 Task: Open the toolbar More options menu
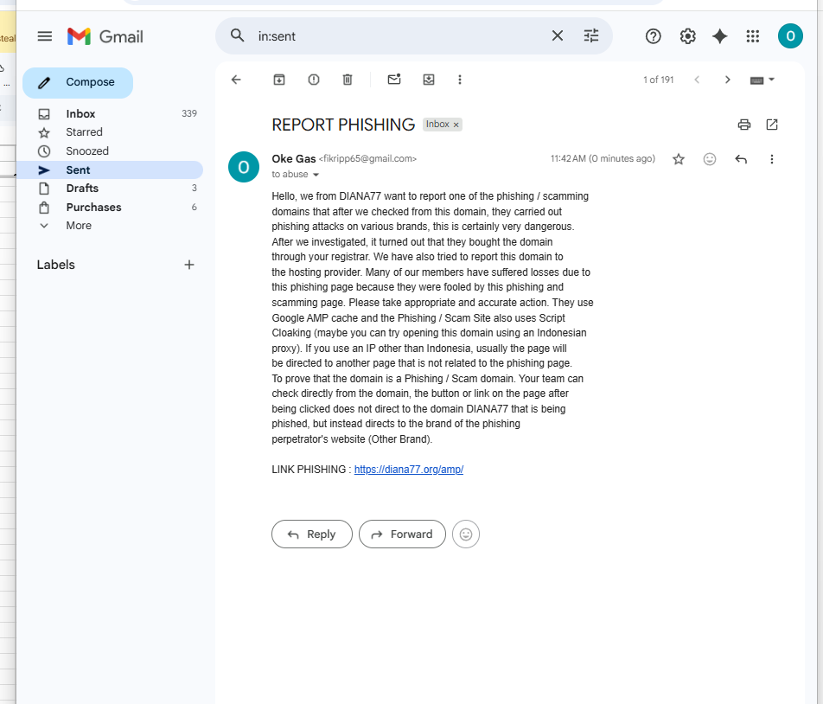click(460, 80)
